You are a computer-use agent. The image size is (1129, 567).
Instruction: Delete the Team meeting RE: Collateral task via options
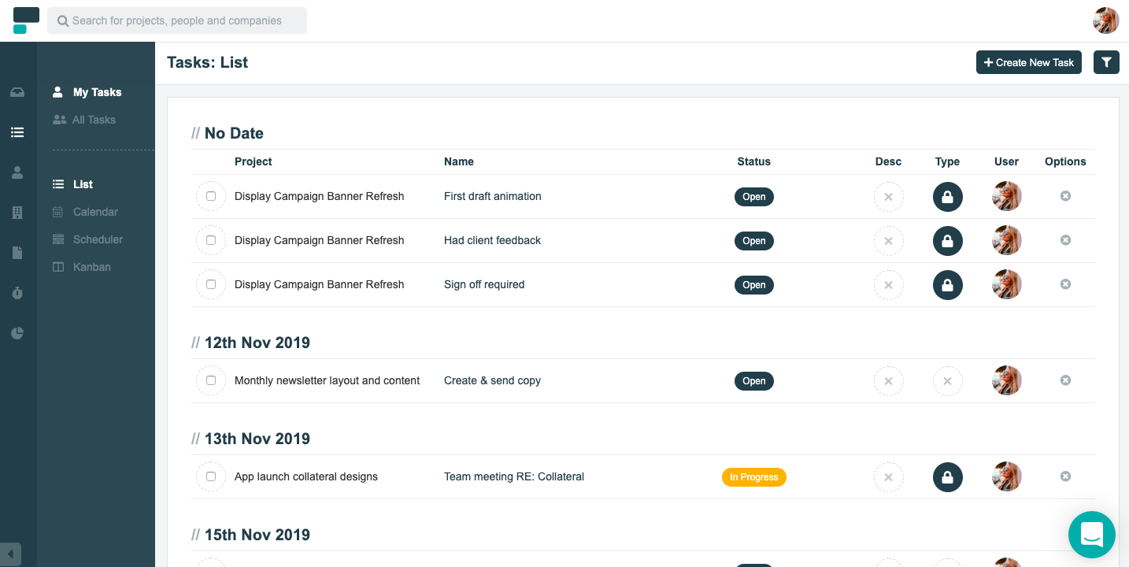(x=1065, y=476)
